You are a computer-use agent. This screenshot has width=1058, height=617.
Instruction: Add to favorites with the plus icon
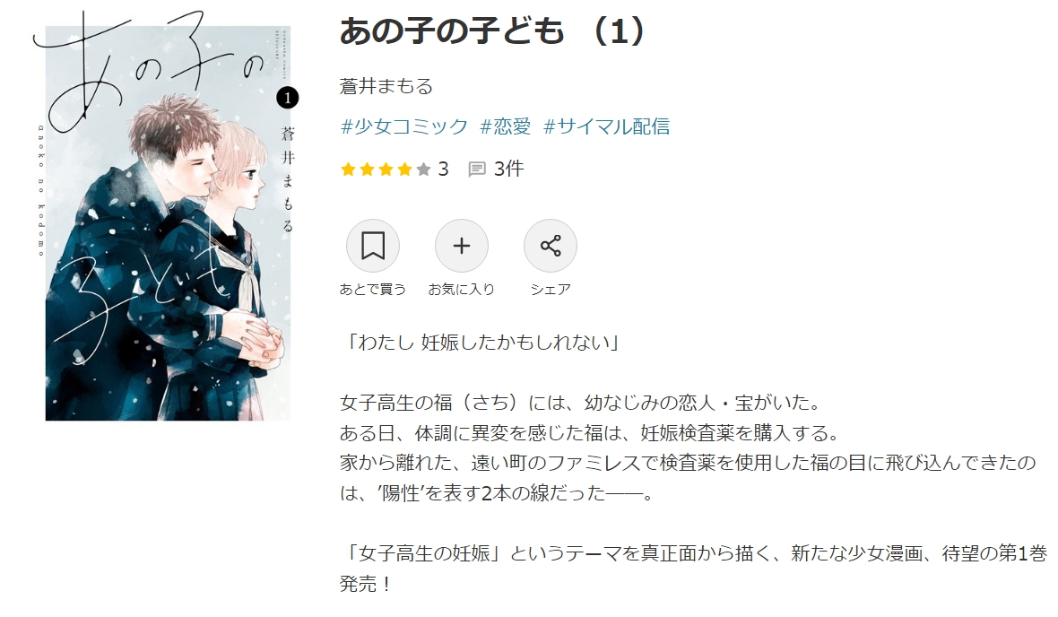(x=462, y=246)
